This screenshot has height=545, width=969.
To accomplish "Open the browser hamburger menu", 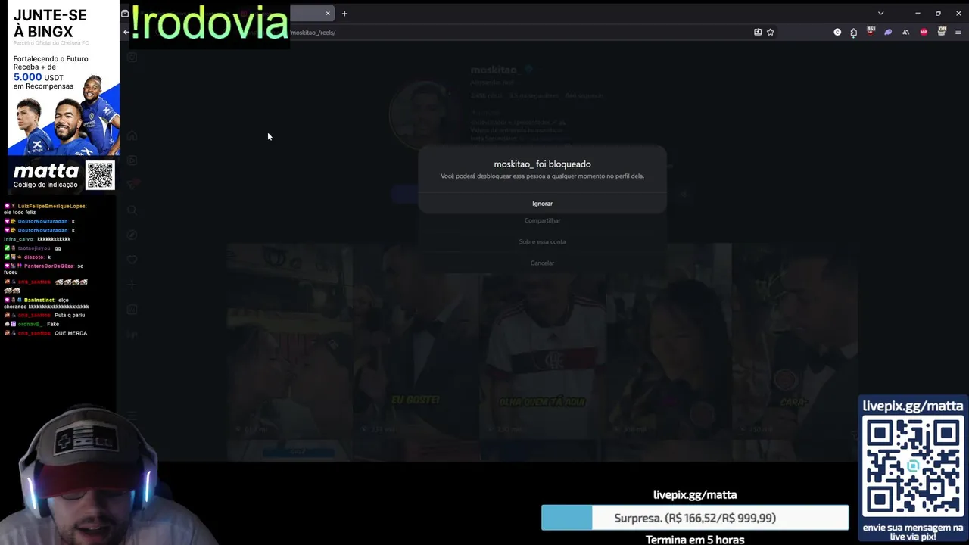I will pos(958,32).
